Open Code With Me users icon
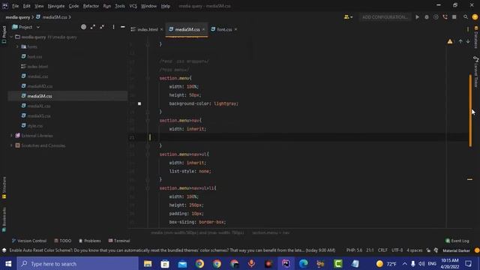The width and height of the screenshot is (480, 270). click(x=348, y=17)
